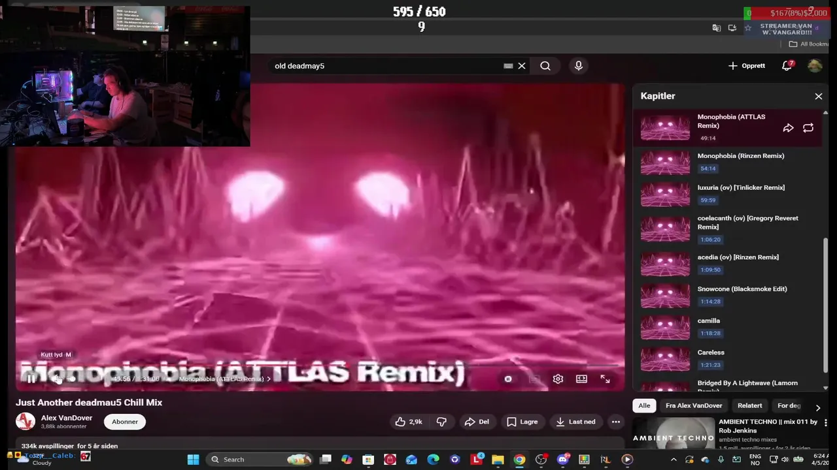Viewport: 837px width, 470px height.
Task: Start voice search with the microphone
Action: point(578,66)
